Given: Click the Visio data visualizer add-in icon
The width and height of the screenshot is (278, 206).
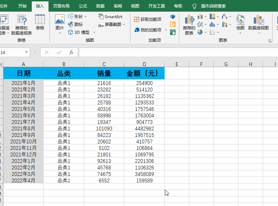Looking at the screenshot, I should 173,16.
